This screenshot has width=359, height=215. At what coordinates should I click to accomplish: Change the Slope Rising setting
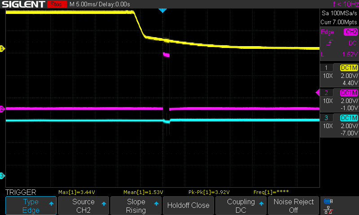pos(136,206)
